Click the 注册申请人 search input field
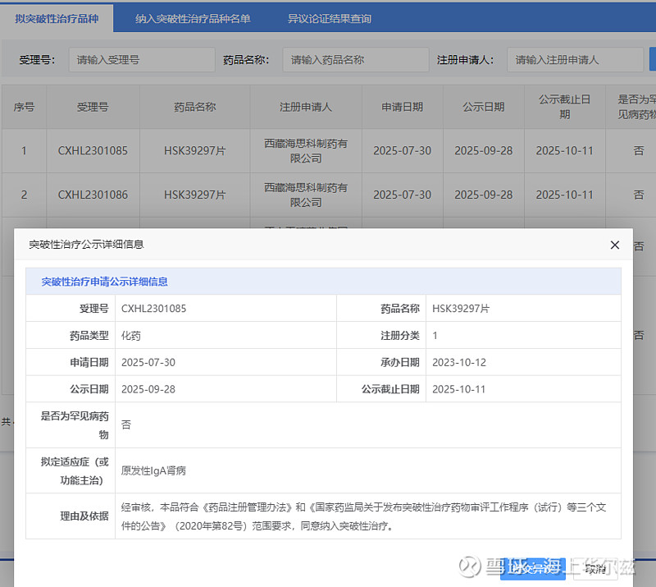Image resolution: width=656 pixels, height=587 pixels. click(574, 60)
